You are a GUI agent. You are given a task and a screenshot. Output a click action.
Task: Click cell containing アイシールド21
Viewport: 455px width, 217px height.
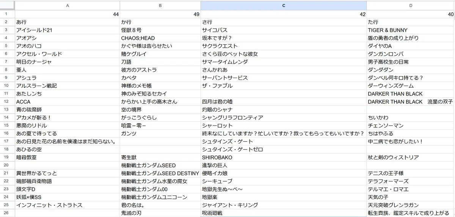click(x=67, y=30)
